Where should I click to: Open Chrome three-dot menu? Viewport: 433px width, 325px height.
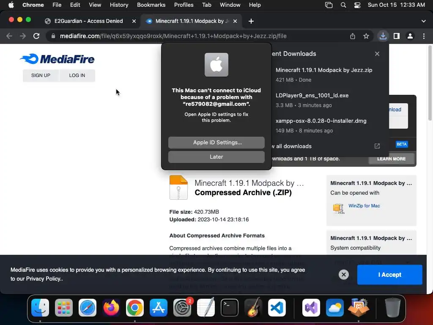(424, 36)
